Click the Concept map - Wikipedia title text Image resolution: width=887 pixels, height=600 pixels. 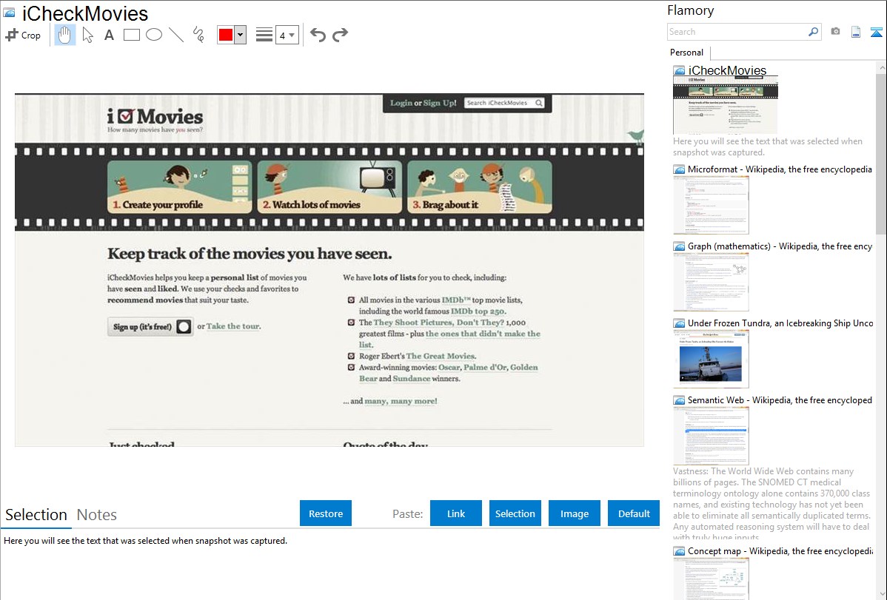point(780,550)
